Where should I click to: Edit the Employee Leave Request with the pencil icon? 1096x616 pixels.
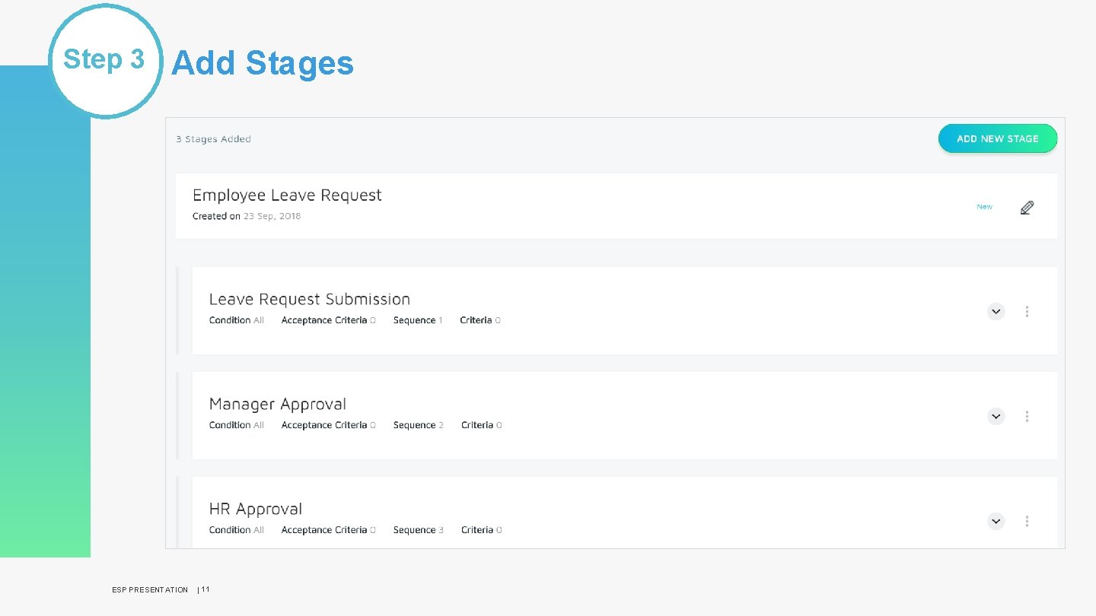tap(1027, 206)
